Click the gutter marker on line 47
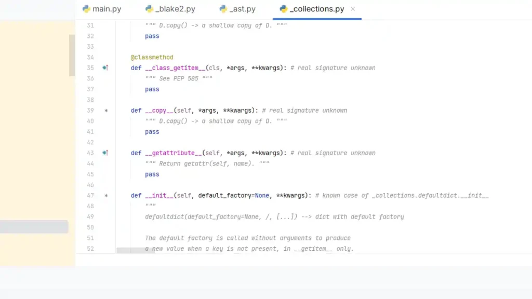532x299 pixels. click(106, 196)
